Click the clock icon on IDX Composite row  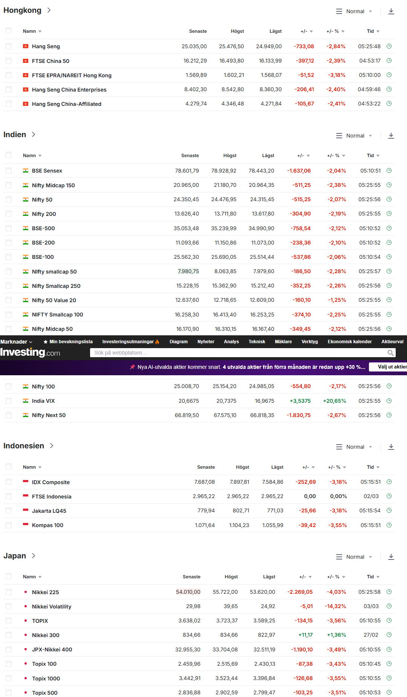389,482
